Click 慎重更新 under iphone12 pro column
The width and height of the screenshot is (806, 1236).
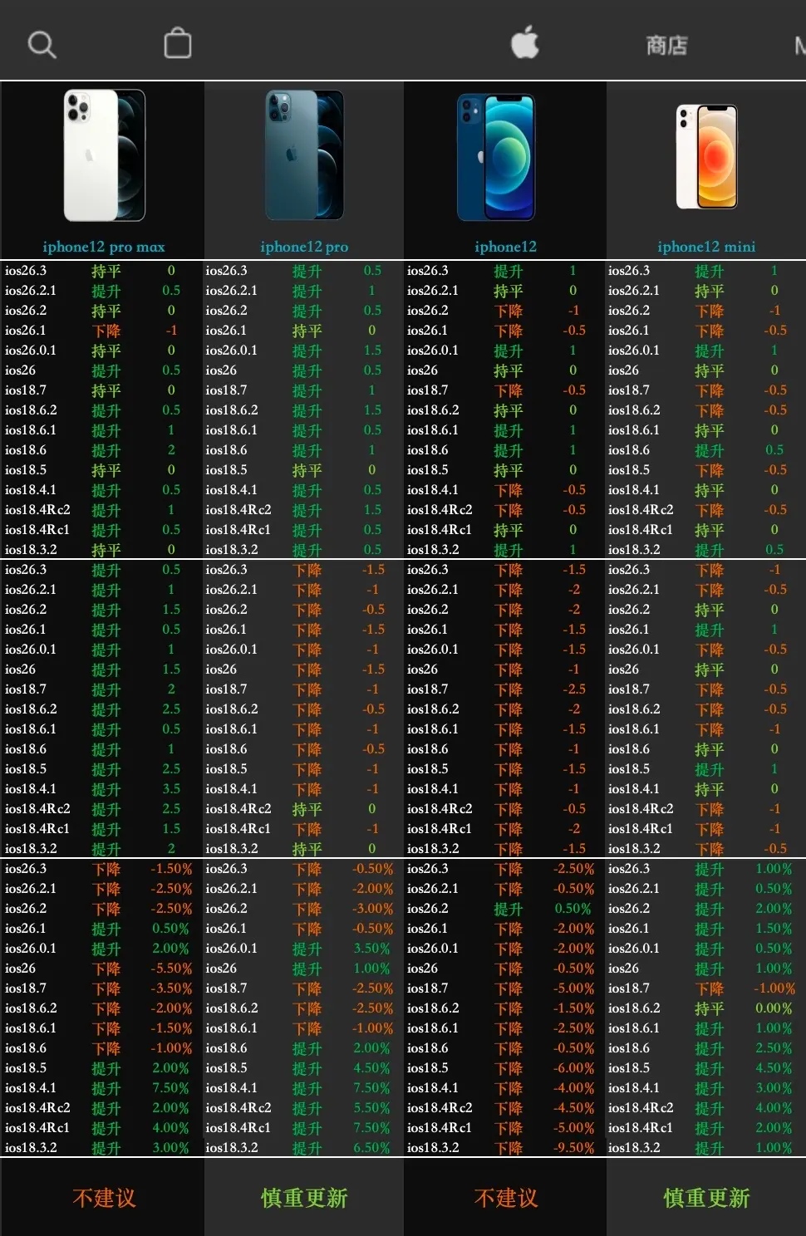pos(304,1198)
